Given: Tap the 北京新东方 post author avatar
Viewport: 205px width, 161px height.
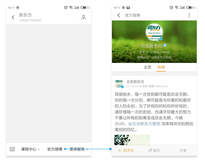Looking at the screenshot, I should coord(119,84).
